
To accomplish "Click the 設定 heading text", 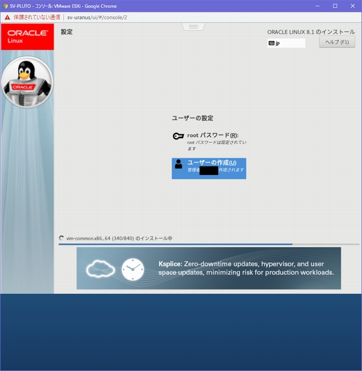I will (67, 32).
